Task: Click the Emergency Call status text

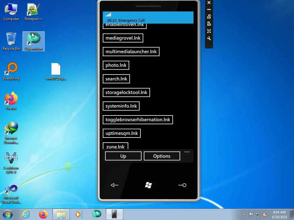Action: coord(131,20)
